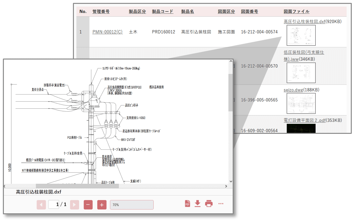
Task: Click thumbnail of 低圧装柱図 jww drawing
Action: click(301, 73)
